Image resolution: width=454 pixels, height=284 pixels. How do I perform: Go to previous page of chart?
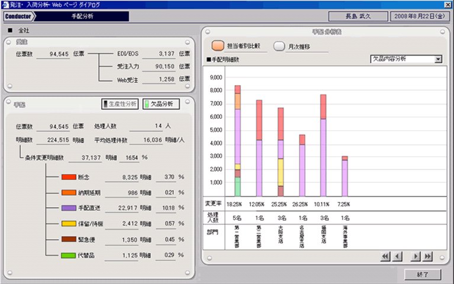pos(398,256)
